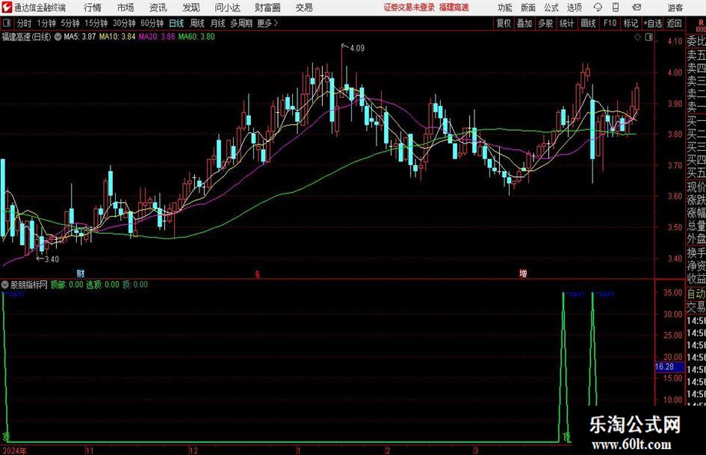Open the 问小达 menu
The height and width of the screenshot is (455, 706).
pos(227,7)
